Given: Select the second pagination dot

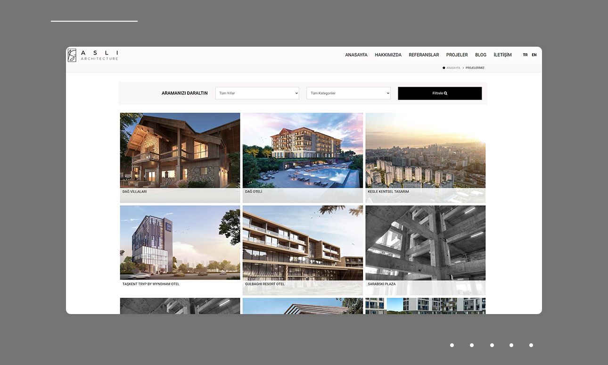Looking at the screenshot, I should [471, 345].
